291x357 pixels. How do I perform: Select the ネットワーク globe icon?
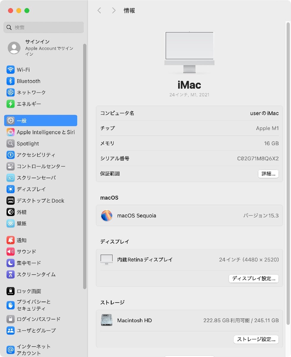[10, 93]
